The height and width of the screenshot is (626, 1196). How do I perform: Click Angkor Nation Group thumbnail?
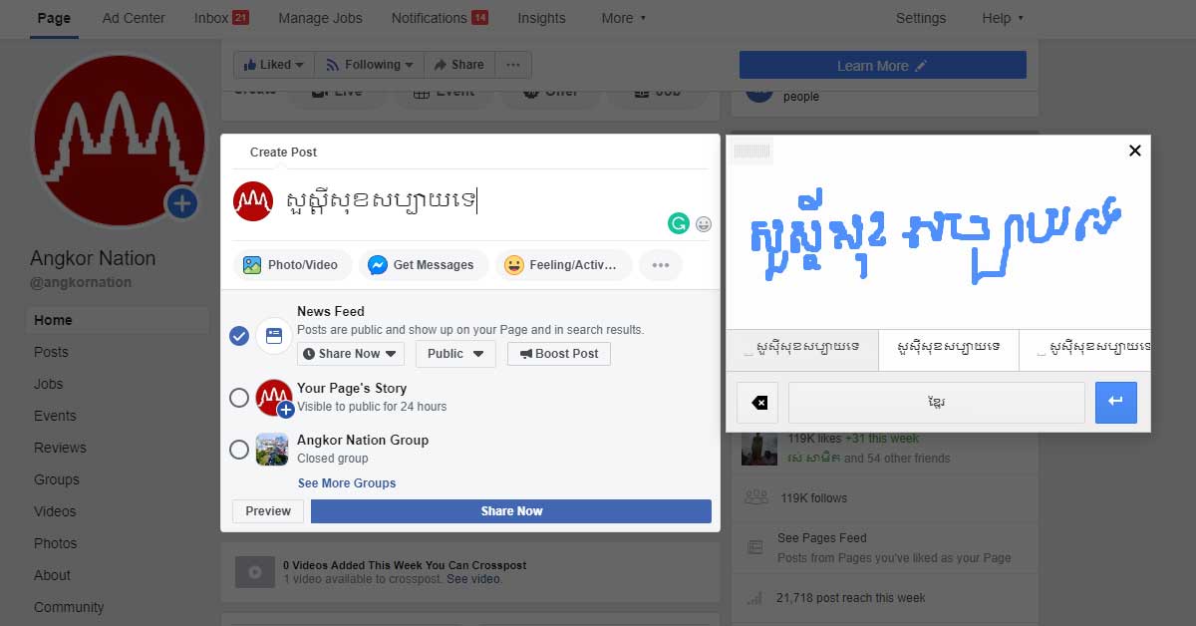[x=272, y=450]
